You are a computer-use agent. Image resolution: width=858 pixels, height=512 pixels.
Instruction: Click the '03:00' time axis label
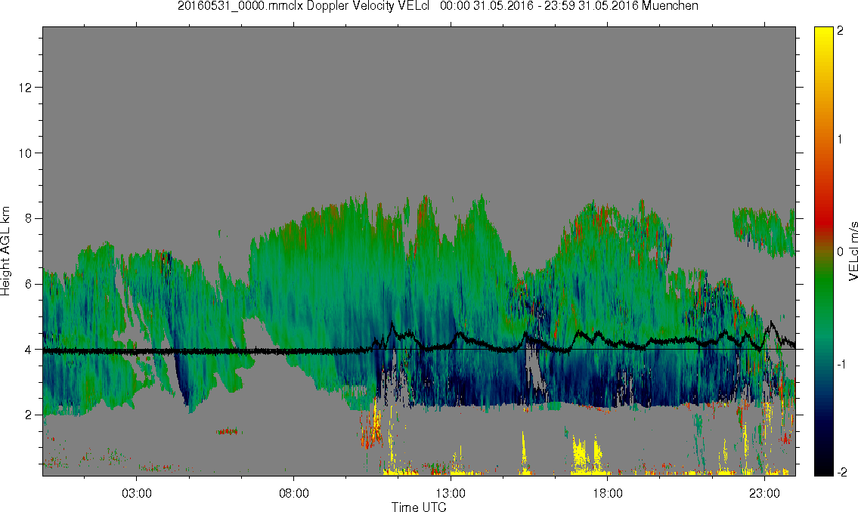pyautogui.click(x=136, y=493)
